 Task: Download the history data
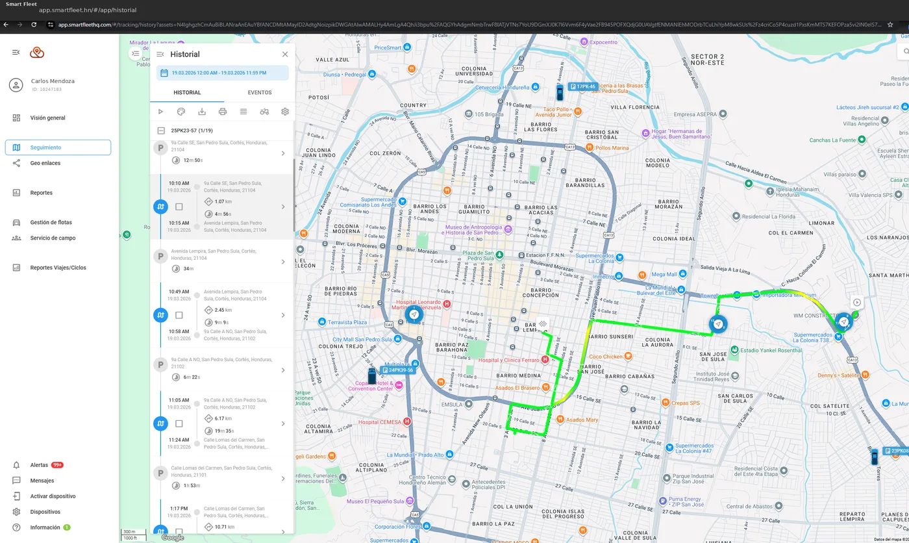pos(201,111)
